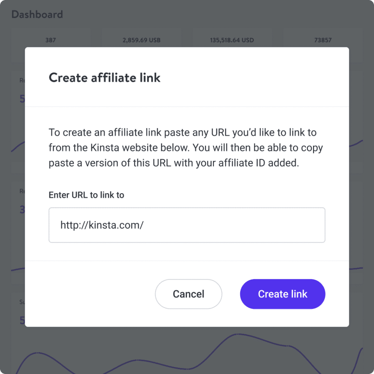This screenshot has width=374, height=374.
Task: Click the partially hidden "Su" chart label
Action: (x=22, y=302)
